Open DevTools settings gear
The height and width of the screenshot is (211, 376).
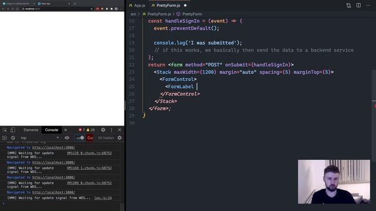coord(103,130)
